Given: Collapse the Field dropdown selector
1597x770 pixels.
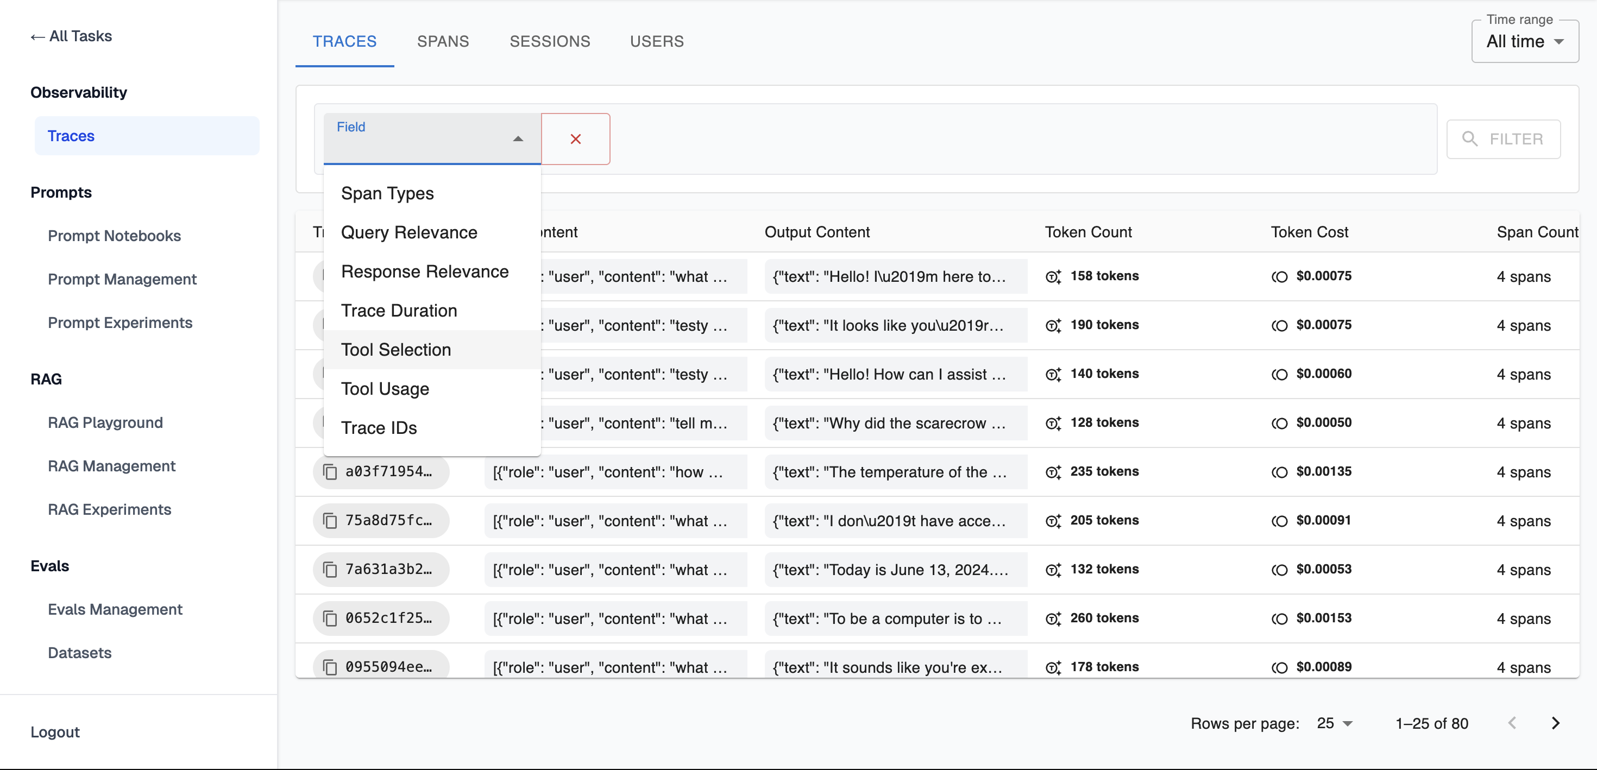Looking at the screenshot, I should 518,139.
